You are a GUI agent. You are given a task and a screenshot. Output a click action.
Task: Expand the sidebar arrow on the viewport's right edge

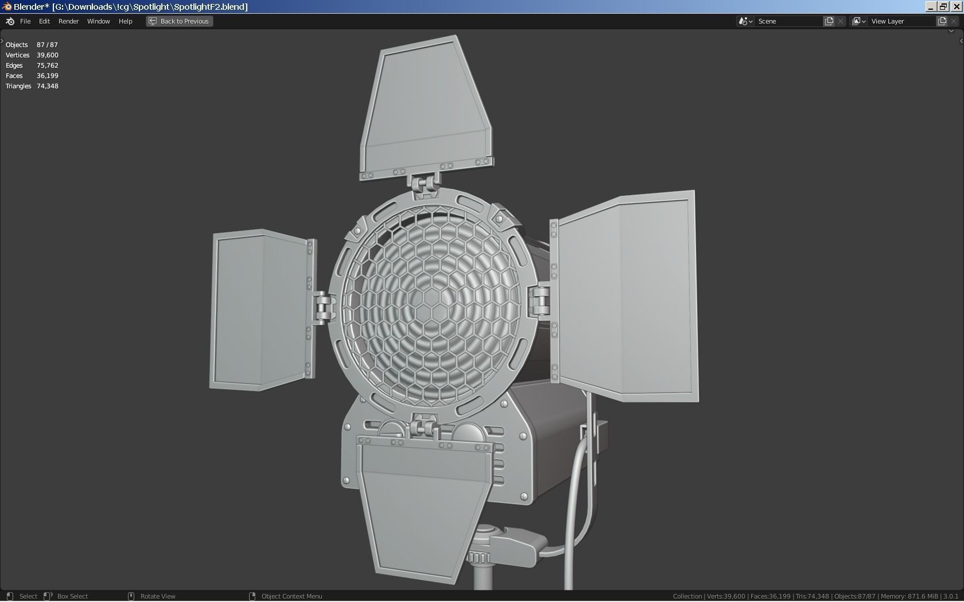tap(961, 41)
